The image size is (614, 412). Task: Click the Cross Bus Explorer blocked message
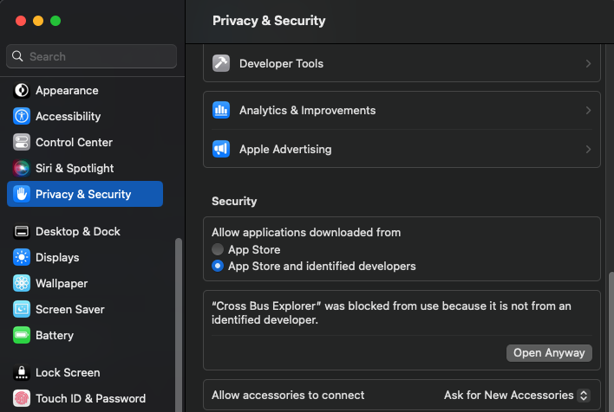[x=391, y=312]
